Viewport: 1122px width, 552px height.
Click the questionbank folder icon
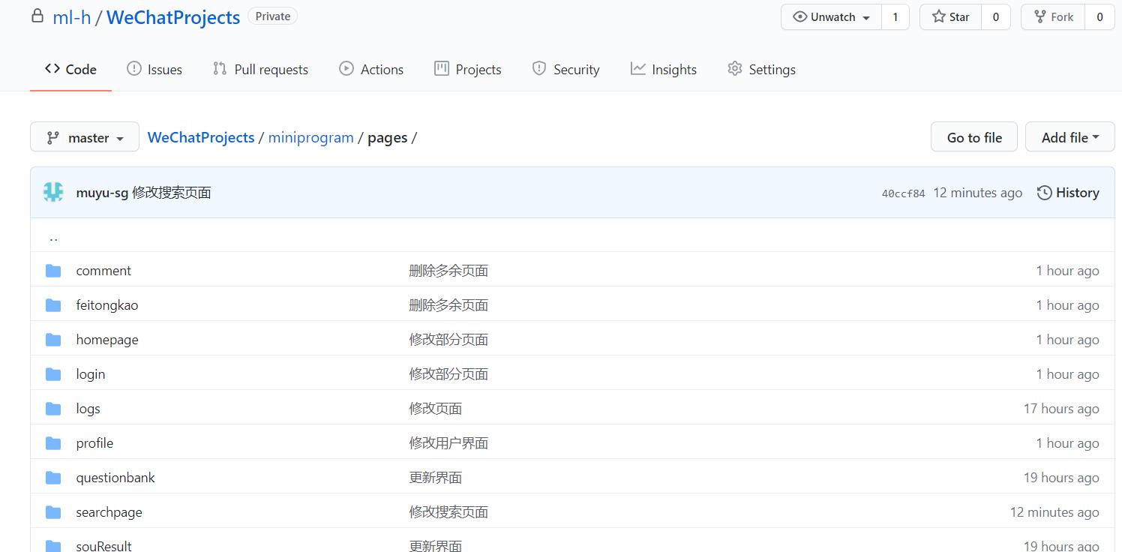pos(53,478)
